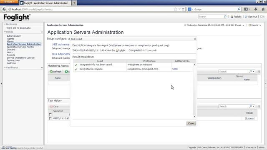Open the time range dropdown
267x150 pixels.
[x=243, y=25]
